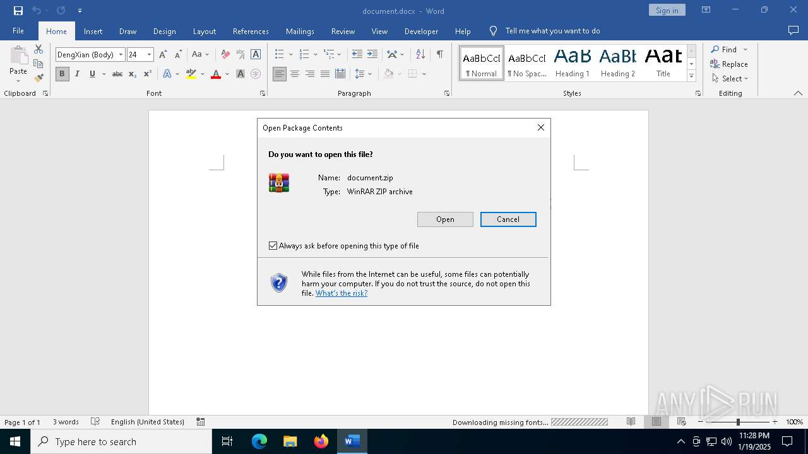Click the Copy icon in Clipboard group
The image size is (808, 454).
point(39,64)
